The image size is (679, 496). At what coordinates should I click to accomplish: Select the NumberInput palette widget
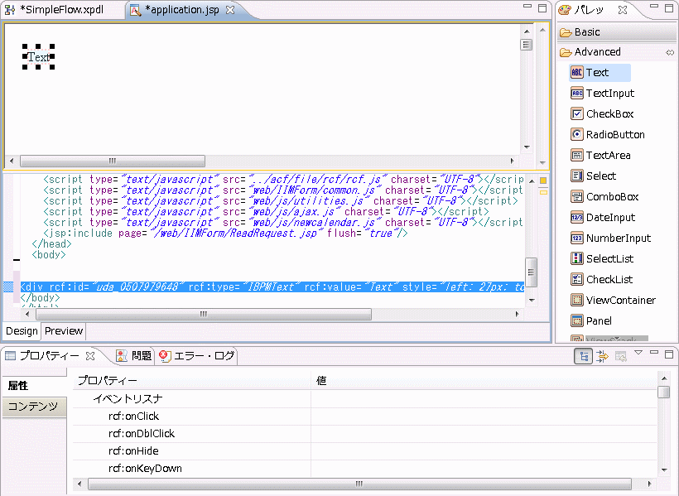coord(618,238)
